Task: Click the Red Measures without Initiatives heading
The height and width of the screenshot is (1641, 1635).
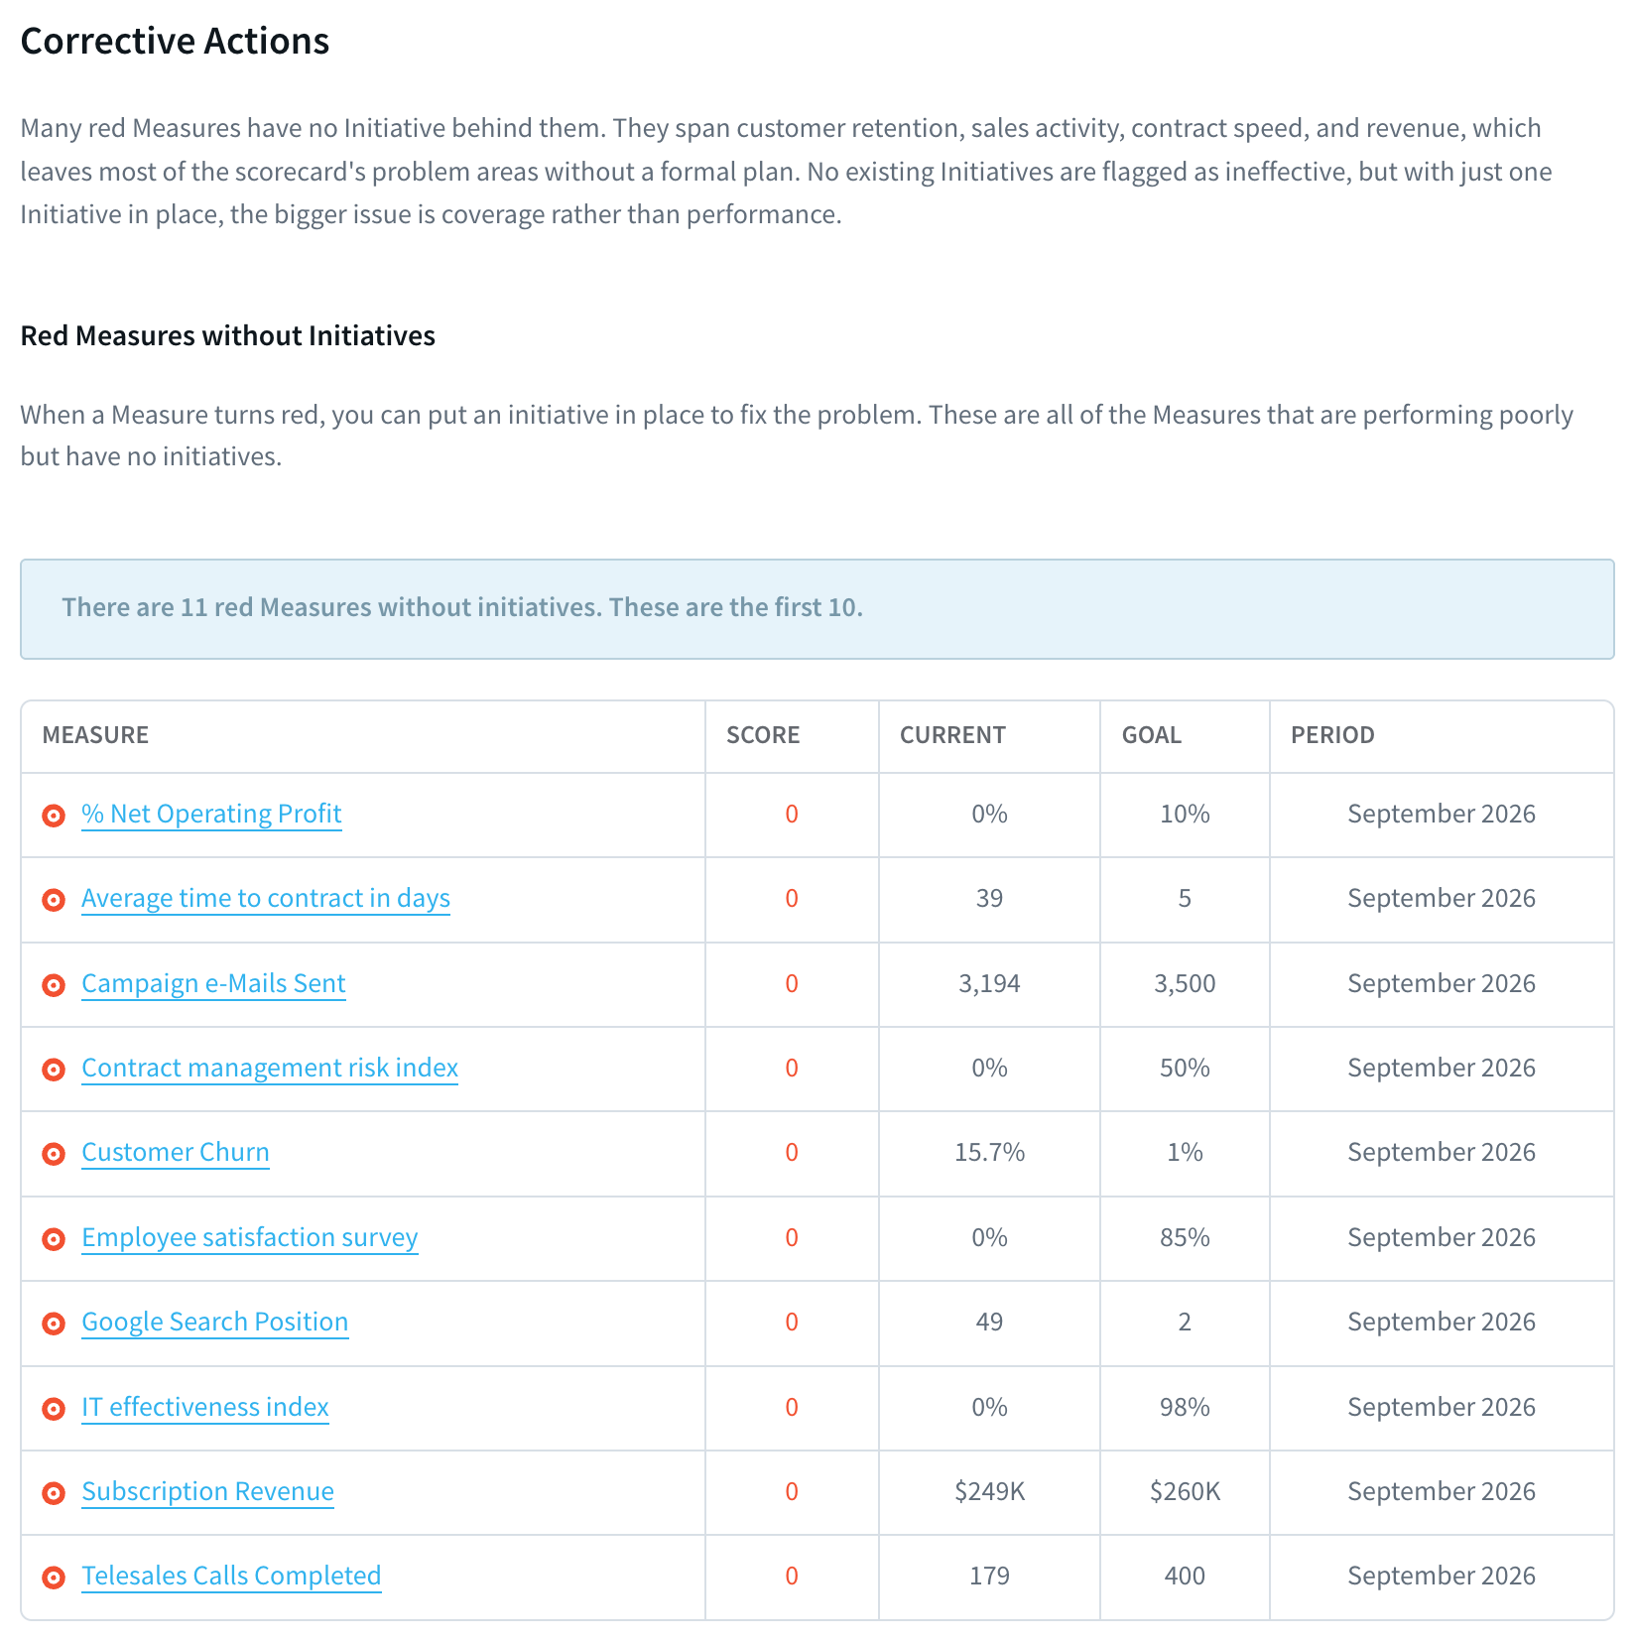Action: coord(228,336)
